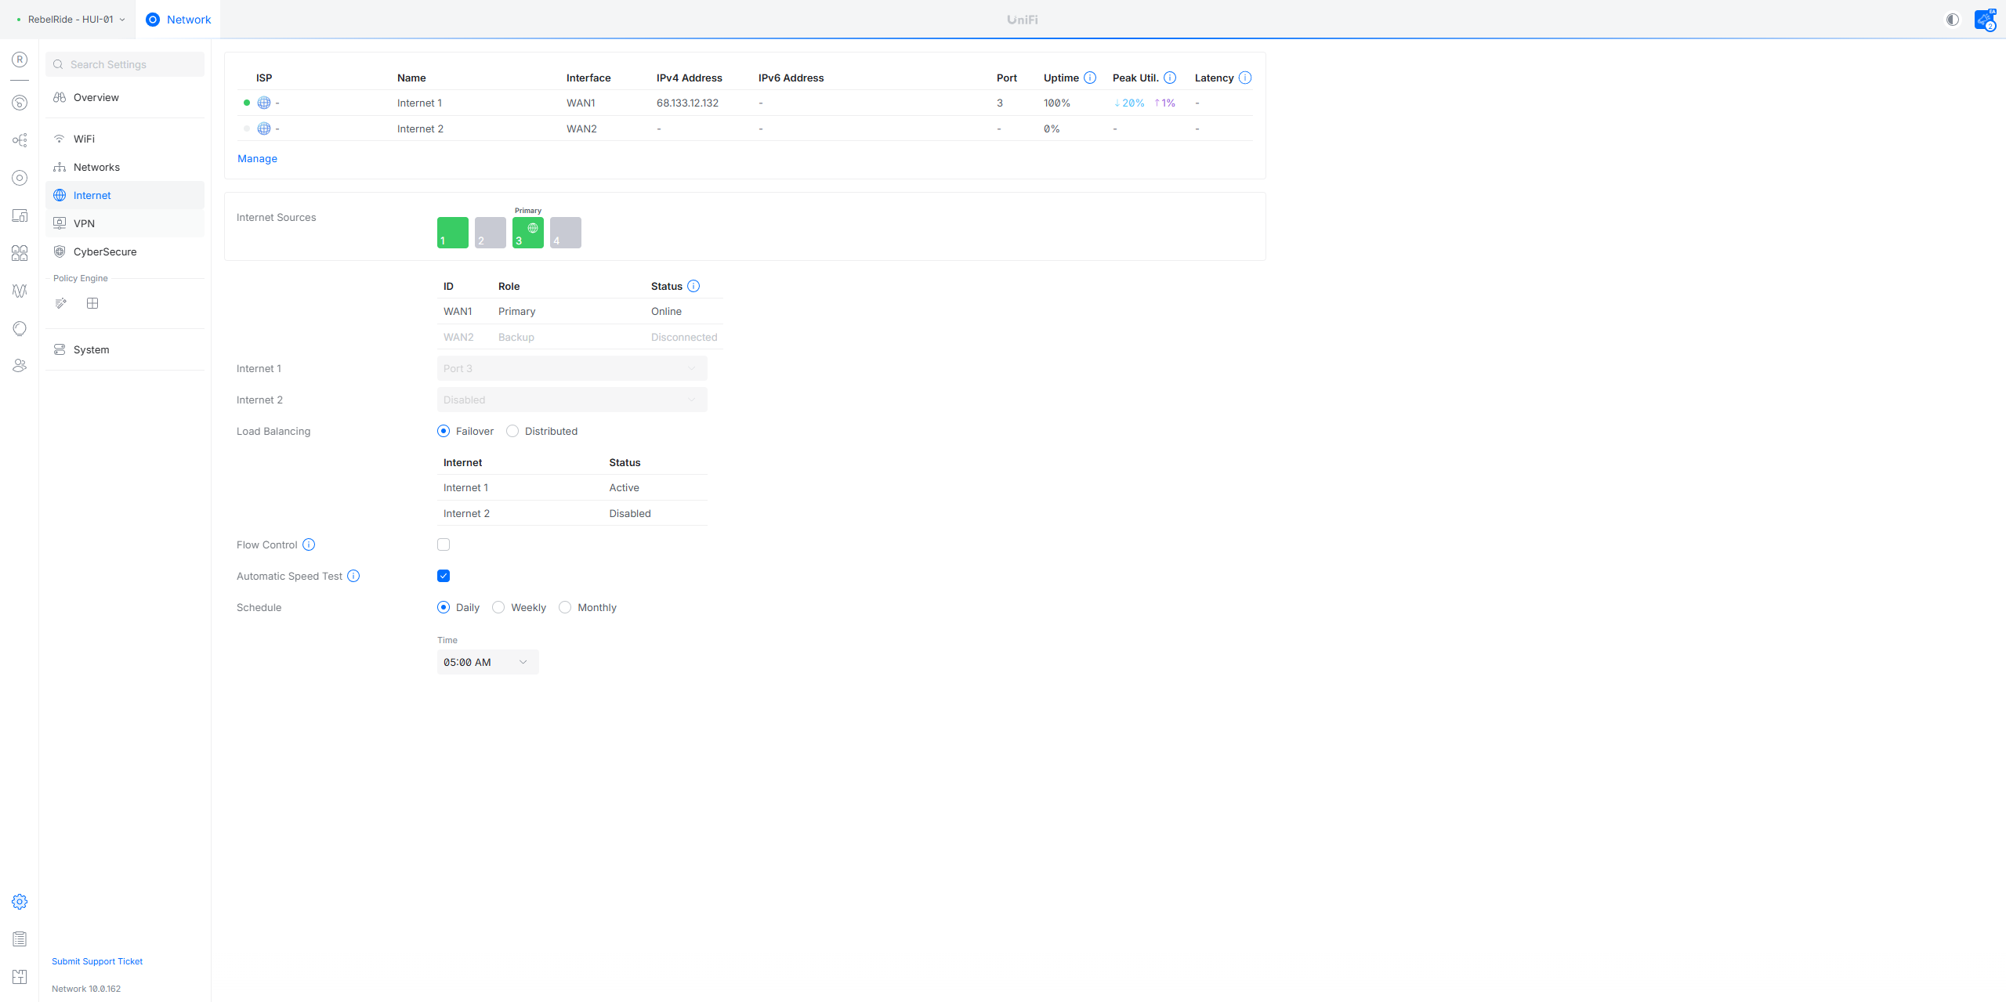Select Distributed load balancing option
Image resolution: width=2006 pixels, height=1002 pixels.
[512, 431]
